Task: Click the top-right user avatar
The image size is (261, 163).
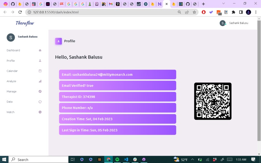Action: pos(222,23)
